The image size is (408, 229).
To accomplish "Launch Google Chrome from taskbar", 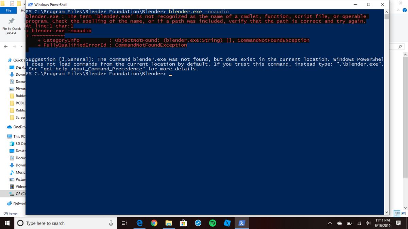I will 154,223.
